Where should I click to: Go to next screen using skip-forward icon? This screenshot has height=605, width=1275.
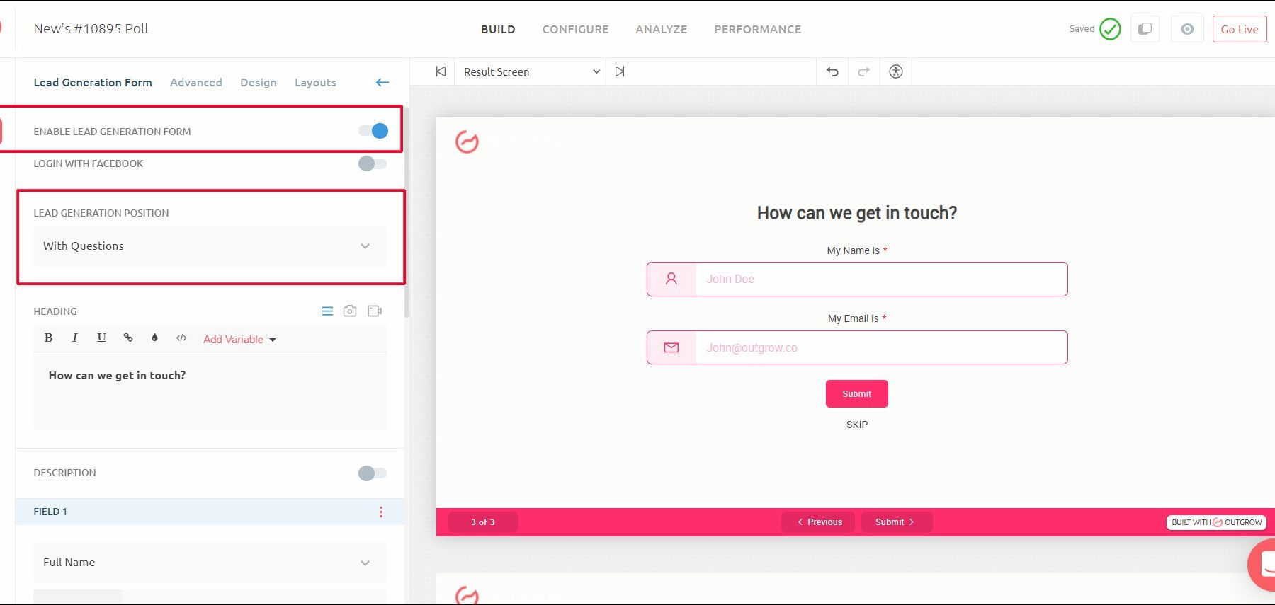click(x=620, y=71)
